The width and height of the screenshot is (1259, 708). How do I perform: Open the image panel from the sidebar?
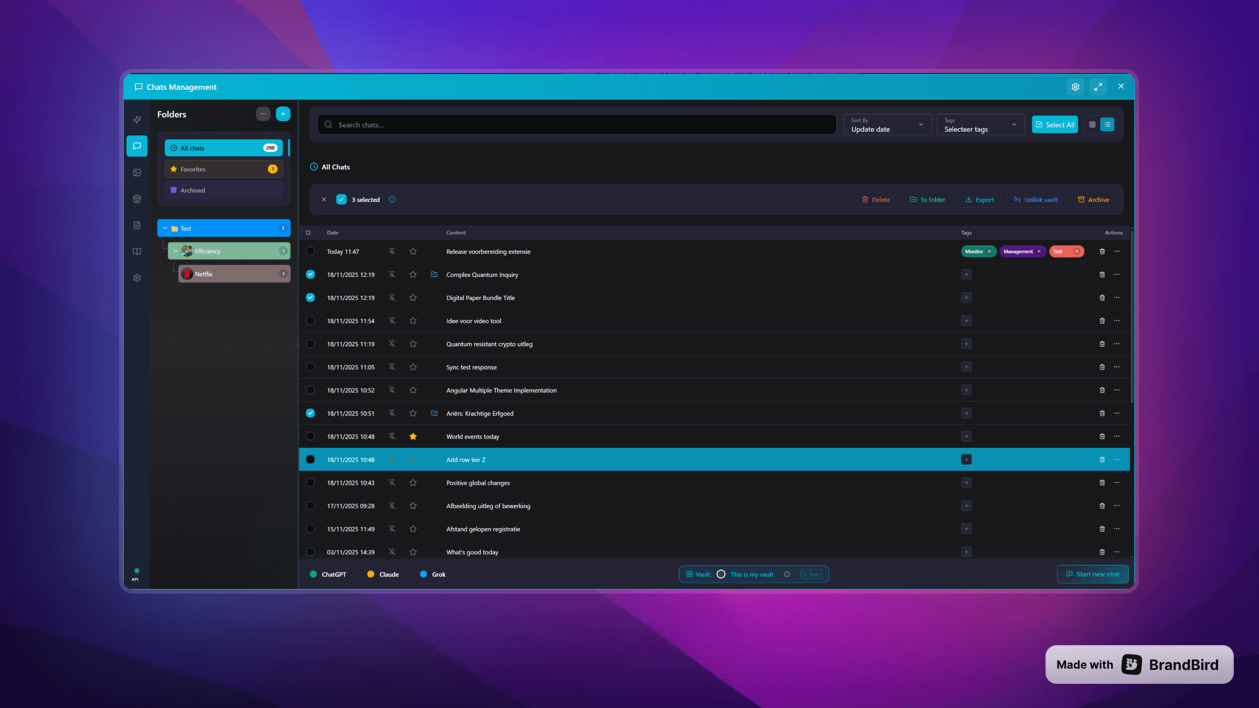pyautogui.click(x=137, y=171)
